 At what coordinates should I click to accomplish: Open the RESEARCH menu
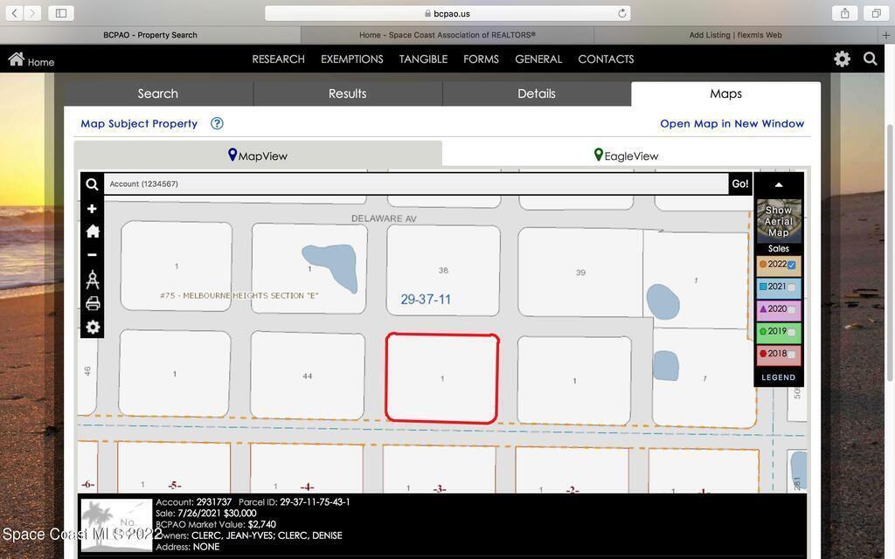[278, 59]
